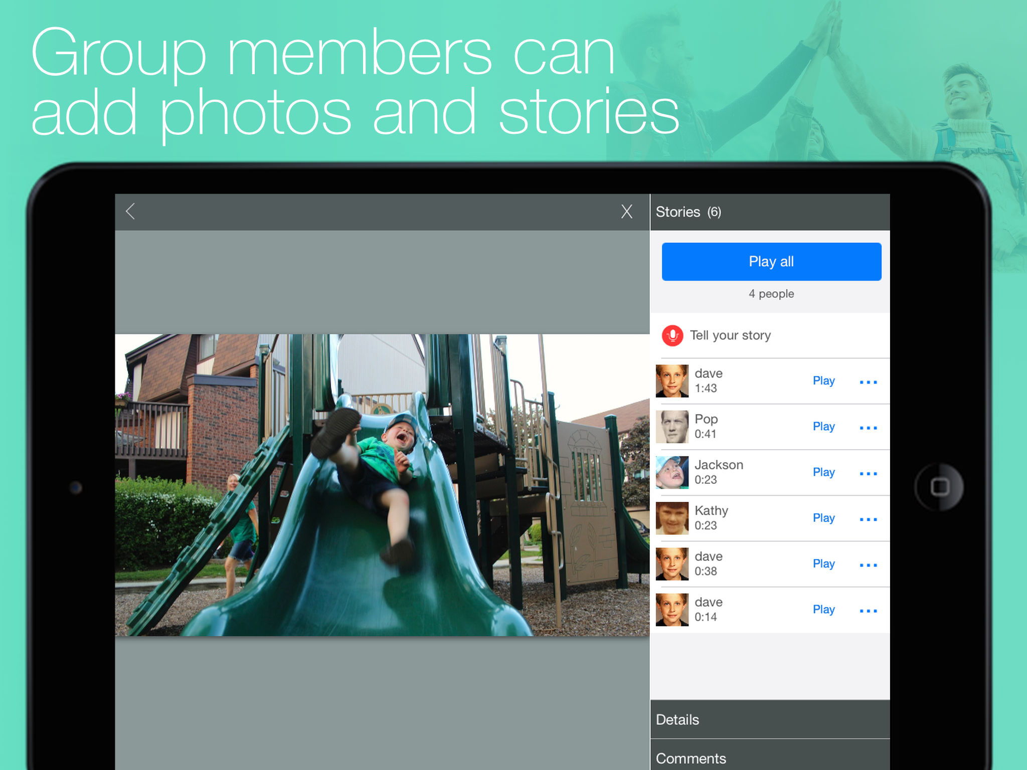1027x770 pixels.
Task: Expand the Details section
Action: click(x=770, y=719)
